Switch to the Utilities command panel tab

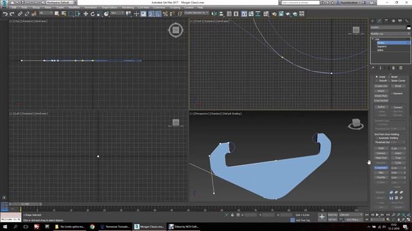point(407,21)
